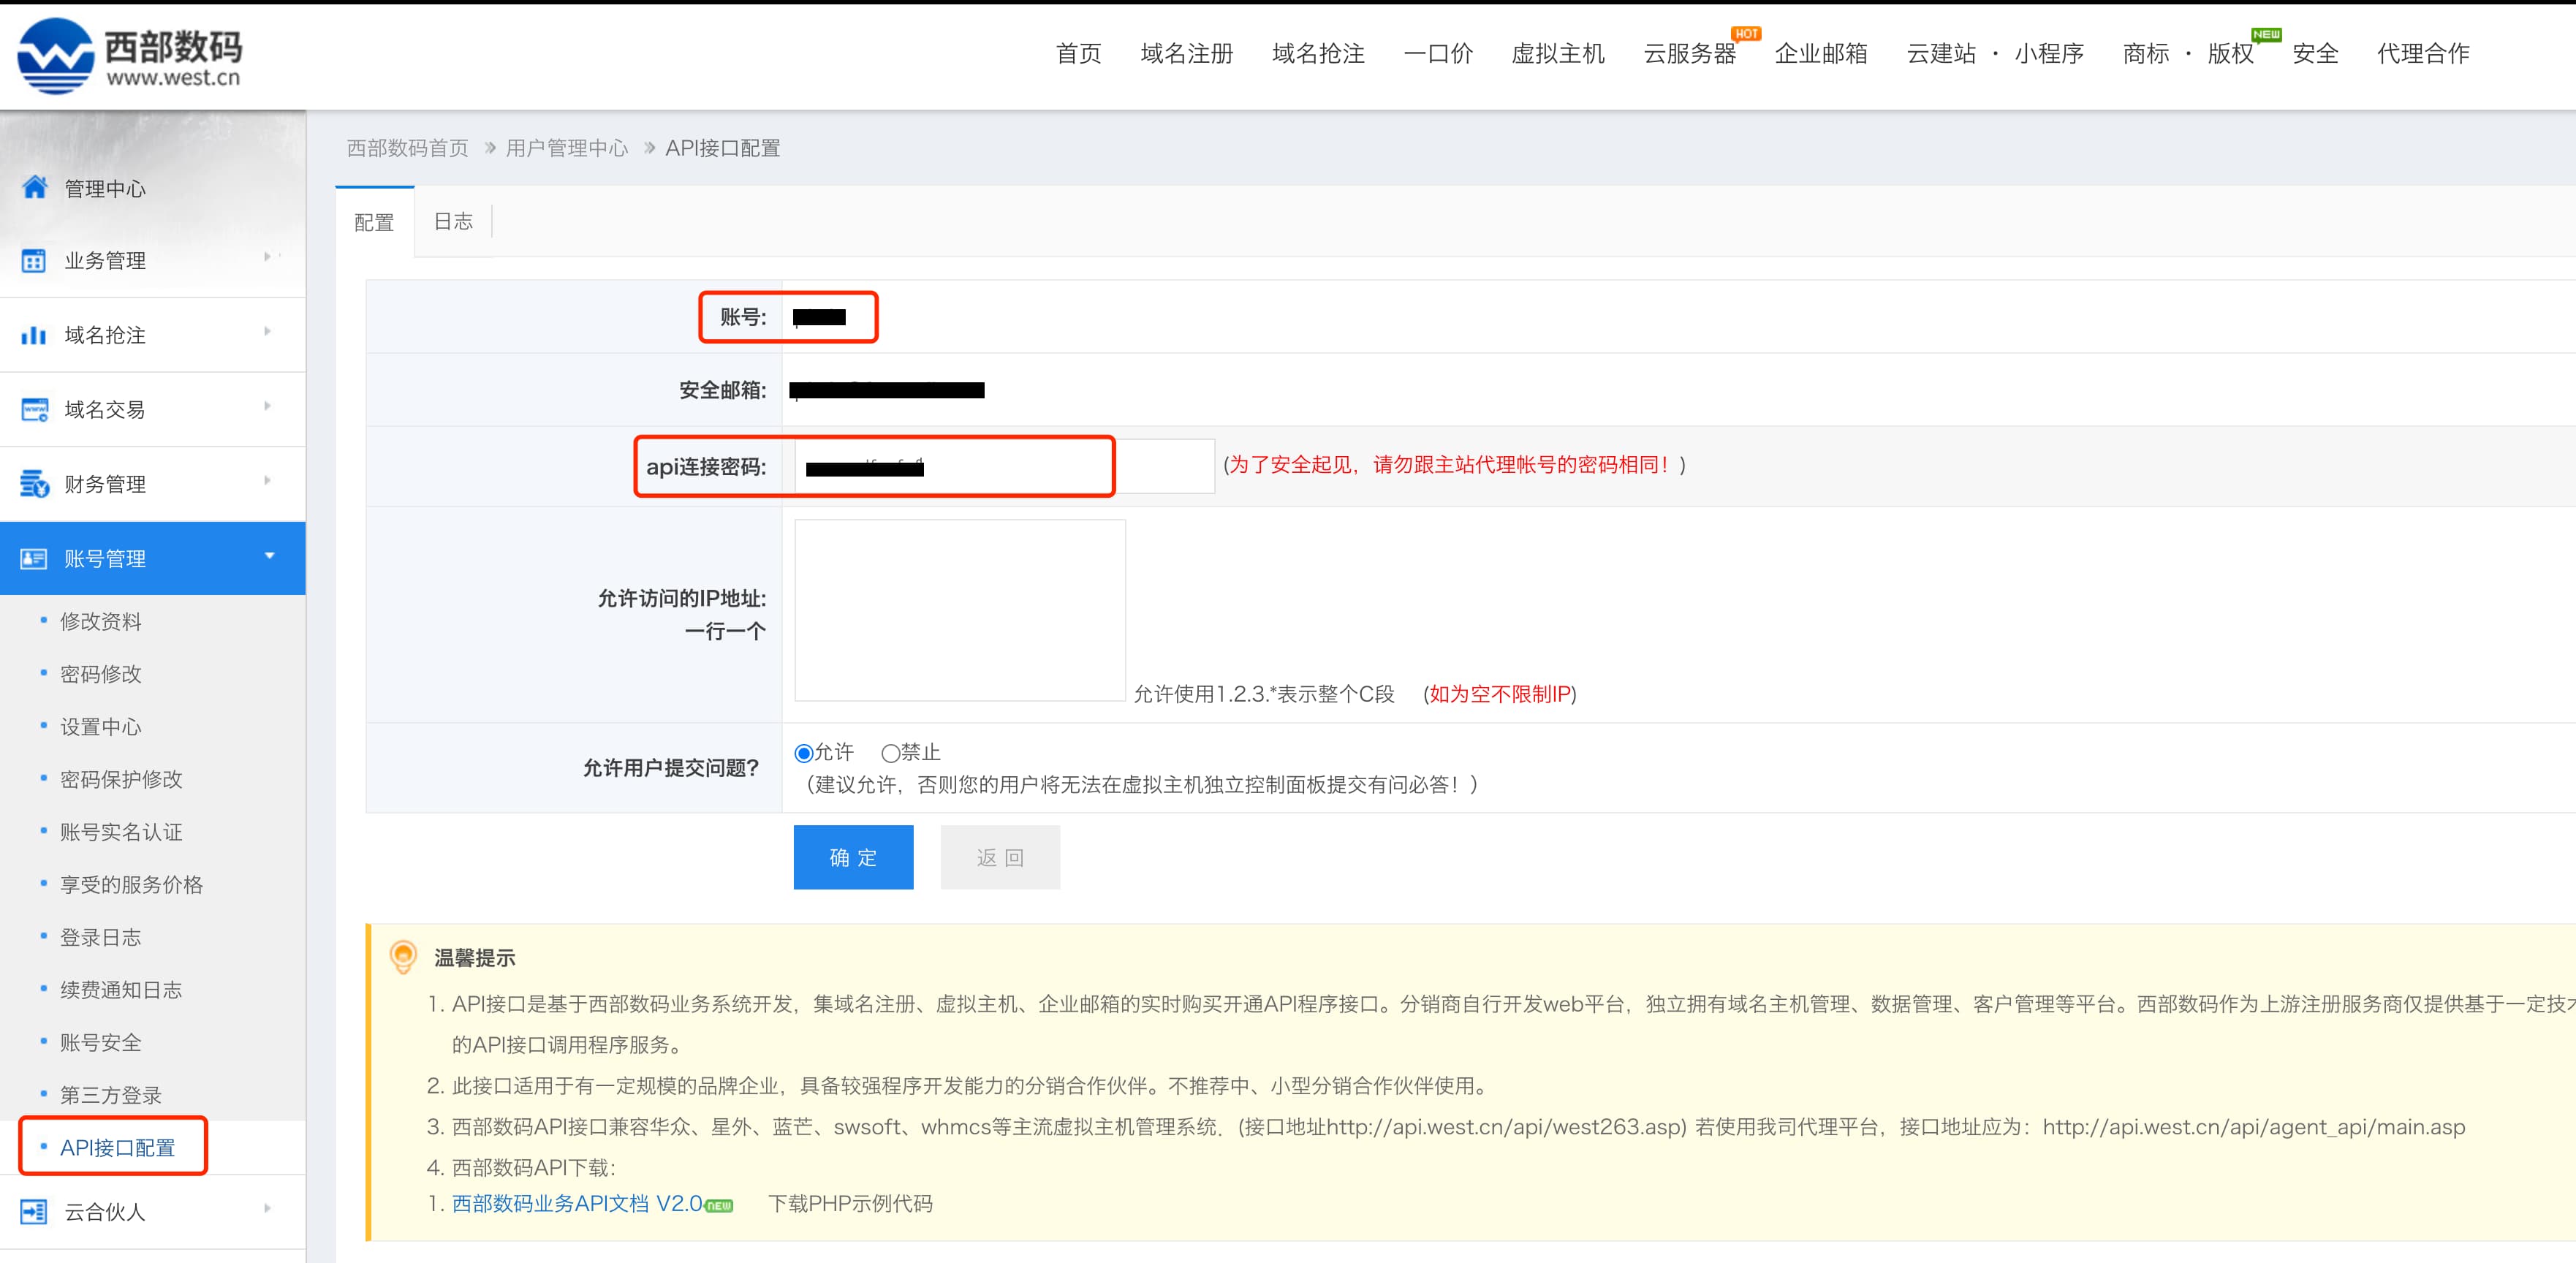
Task: Click the 域名抢注 bar chart icon
Action: click(34, 335)
